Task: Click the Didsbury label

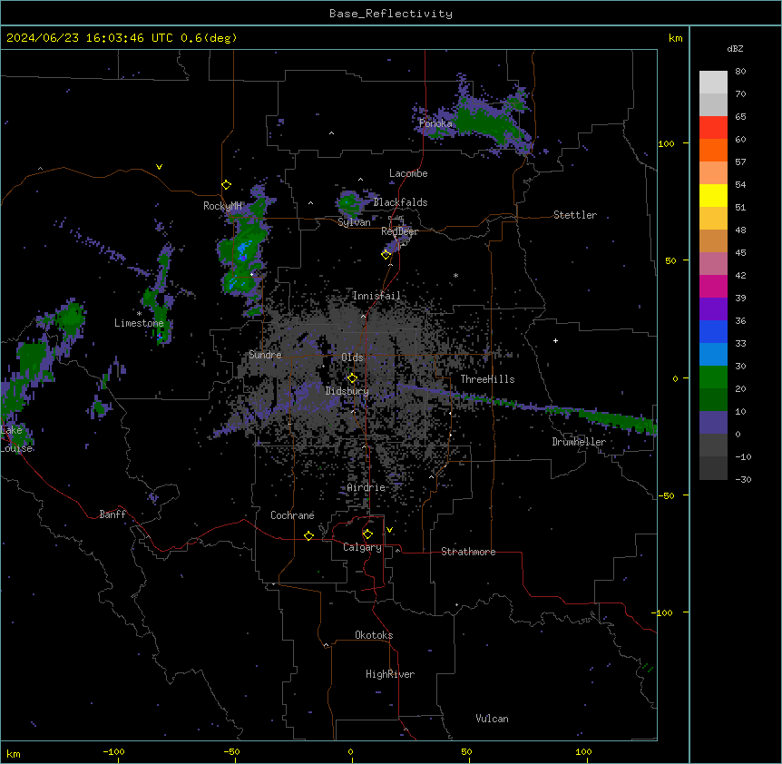Action: (x=347, y=391)
